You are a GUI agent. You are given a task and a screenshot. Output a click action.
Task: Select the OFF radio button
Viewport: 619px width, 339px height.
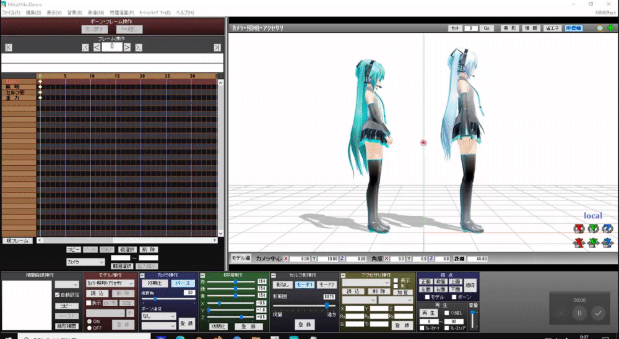point(89,328)
